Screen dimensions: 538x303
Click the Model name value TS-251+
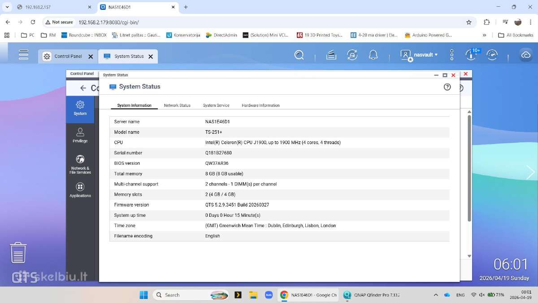(213, 132)
